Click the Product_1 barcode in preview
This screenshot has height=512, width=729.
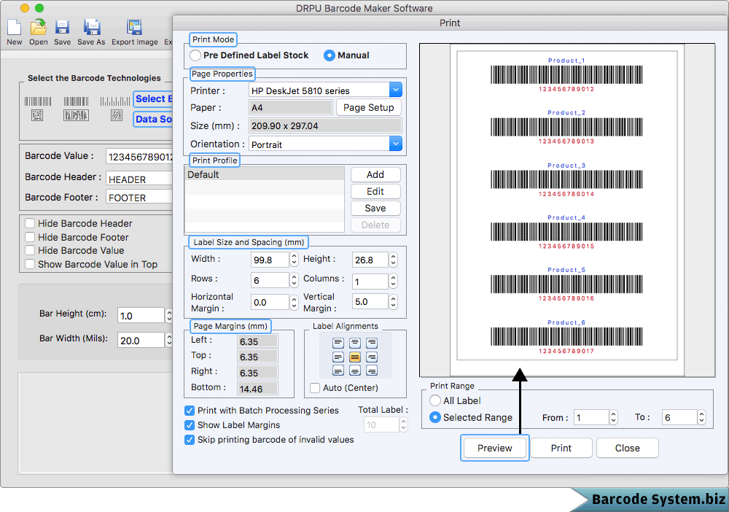(566, 75)
